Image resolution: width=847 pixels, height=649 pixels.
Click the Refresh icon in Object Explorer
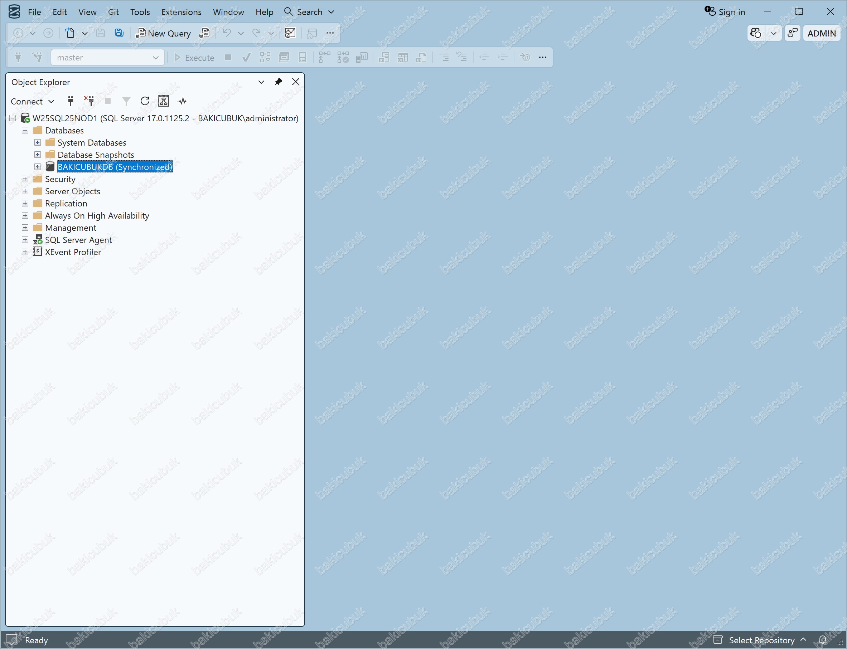click(145, 101)
